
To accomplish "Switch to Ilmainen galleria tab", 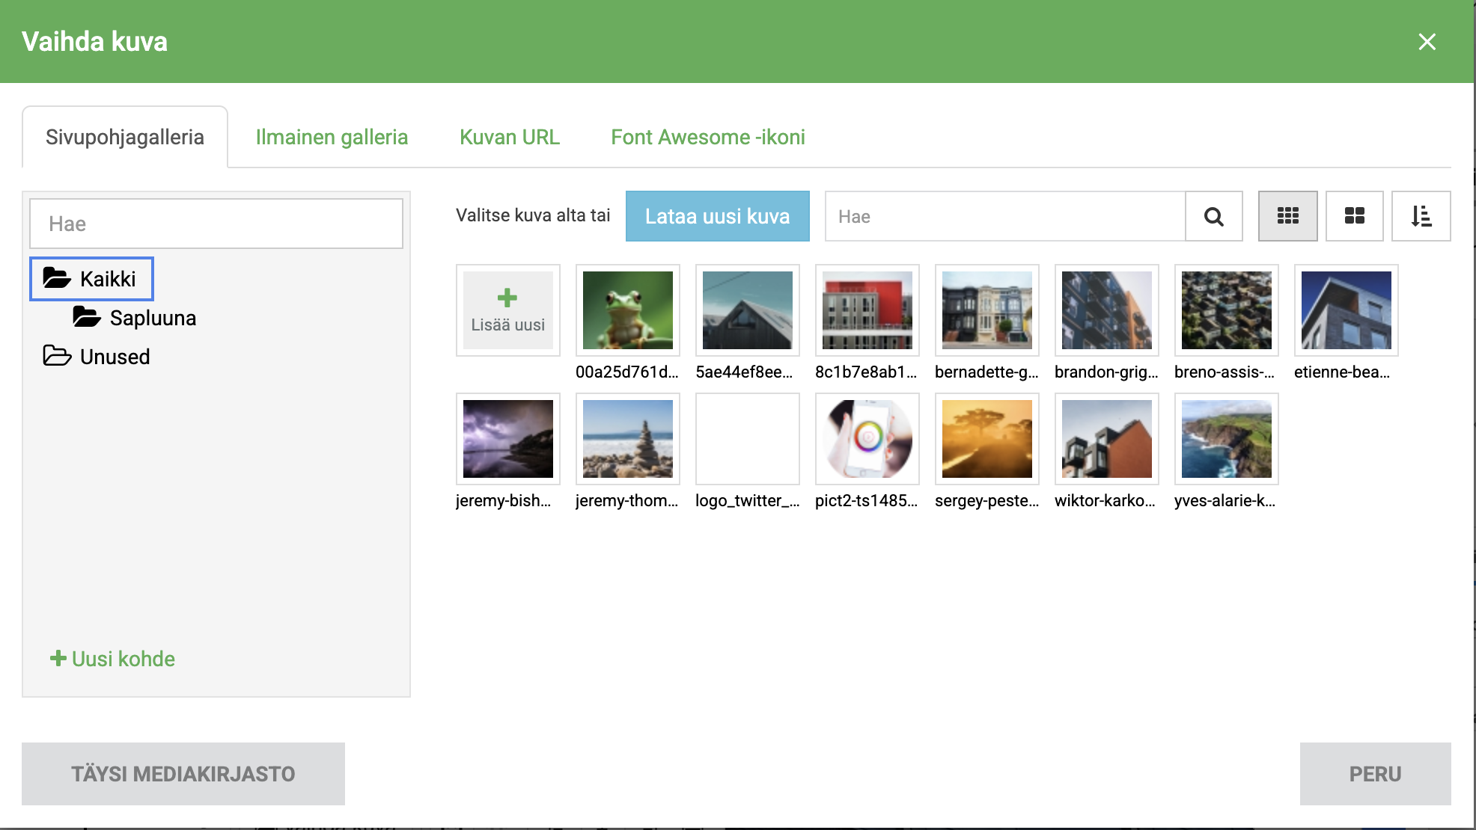I will [x=332, y=137].
